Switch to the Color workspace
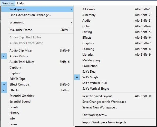The image size is (157, 127). click(86, 26)
